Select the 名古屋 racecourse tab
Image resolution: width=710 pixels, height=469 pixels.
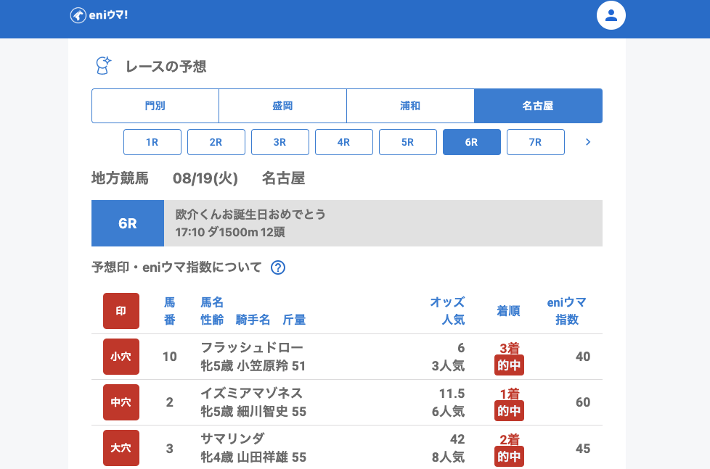538,106
